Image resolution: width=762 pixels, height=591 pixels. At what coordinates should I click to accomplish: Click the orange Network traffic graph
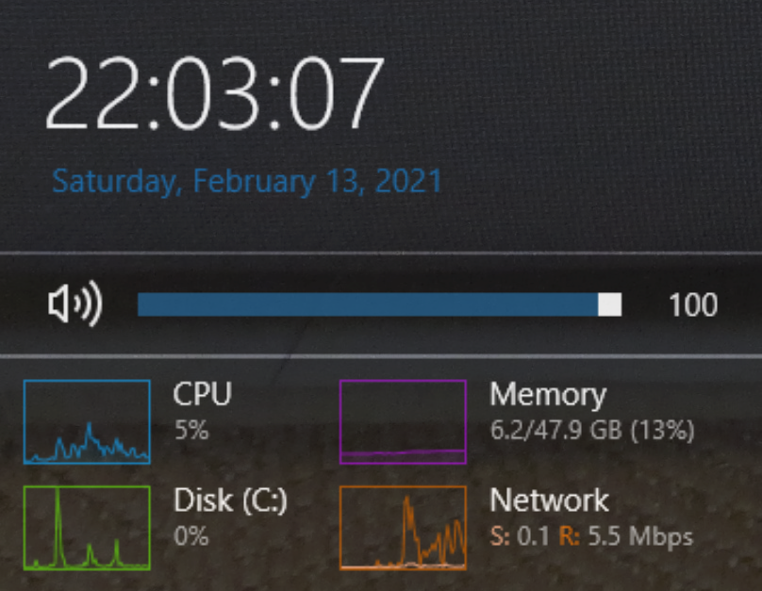click(x=403, y=527)
